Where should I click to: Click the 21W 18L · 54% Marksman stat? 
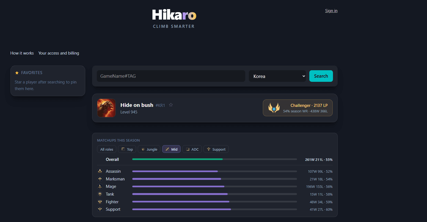pyautogui.click(x=321, y=179)
